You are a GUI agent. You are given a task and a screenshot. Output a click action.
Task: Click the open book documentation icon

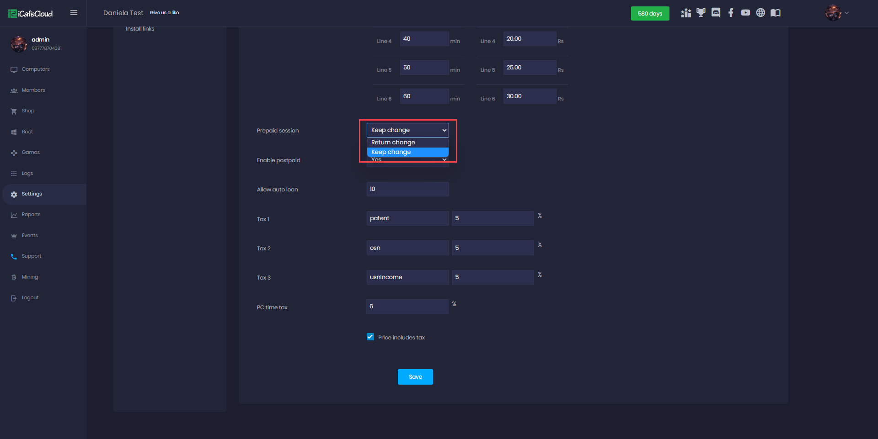pos(776,13)
